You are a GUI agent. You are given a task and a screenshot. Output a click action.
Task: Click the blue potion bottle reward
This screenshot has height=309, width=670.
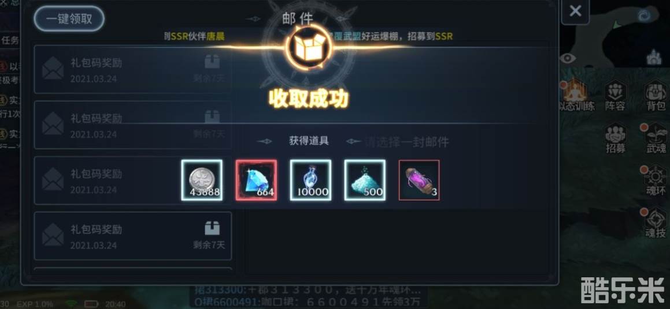(310, 180)
